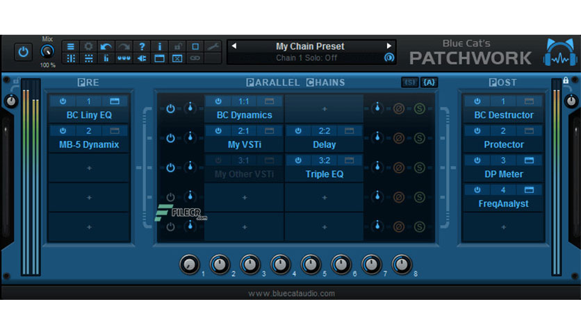Go to next preset with right arrow
Screen dimensions: 581x336
388,46
